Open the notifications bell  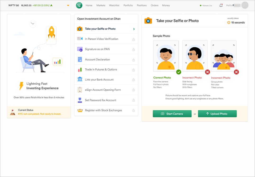pyautogui.click(x=221, y=5)
